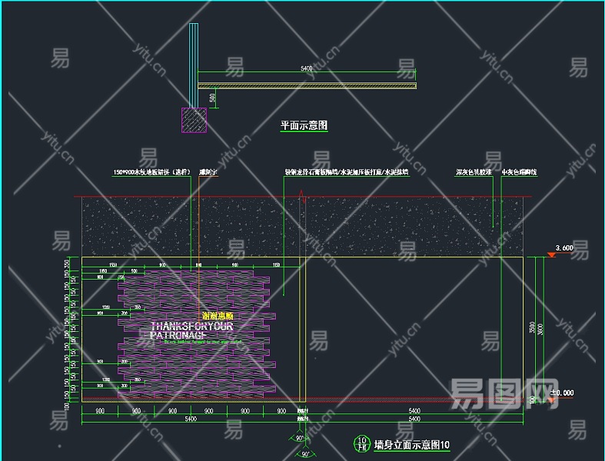
Task: Click the 墙身立面示意图10 drawing title
Action: pyautogui.click(x=412, y=445)
